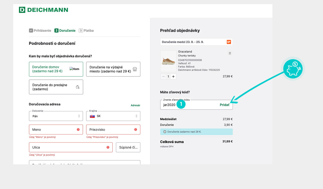The height and width of the screenshot is (189, 323).
Task: Click the error icon in Priezvisko field
Action: pyautogui.click(x=135, y=130)
